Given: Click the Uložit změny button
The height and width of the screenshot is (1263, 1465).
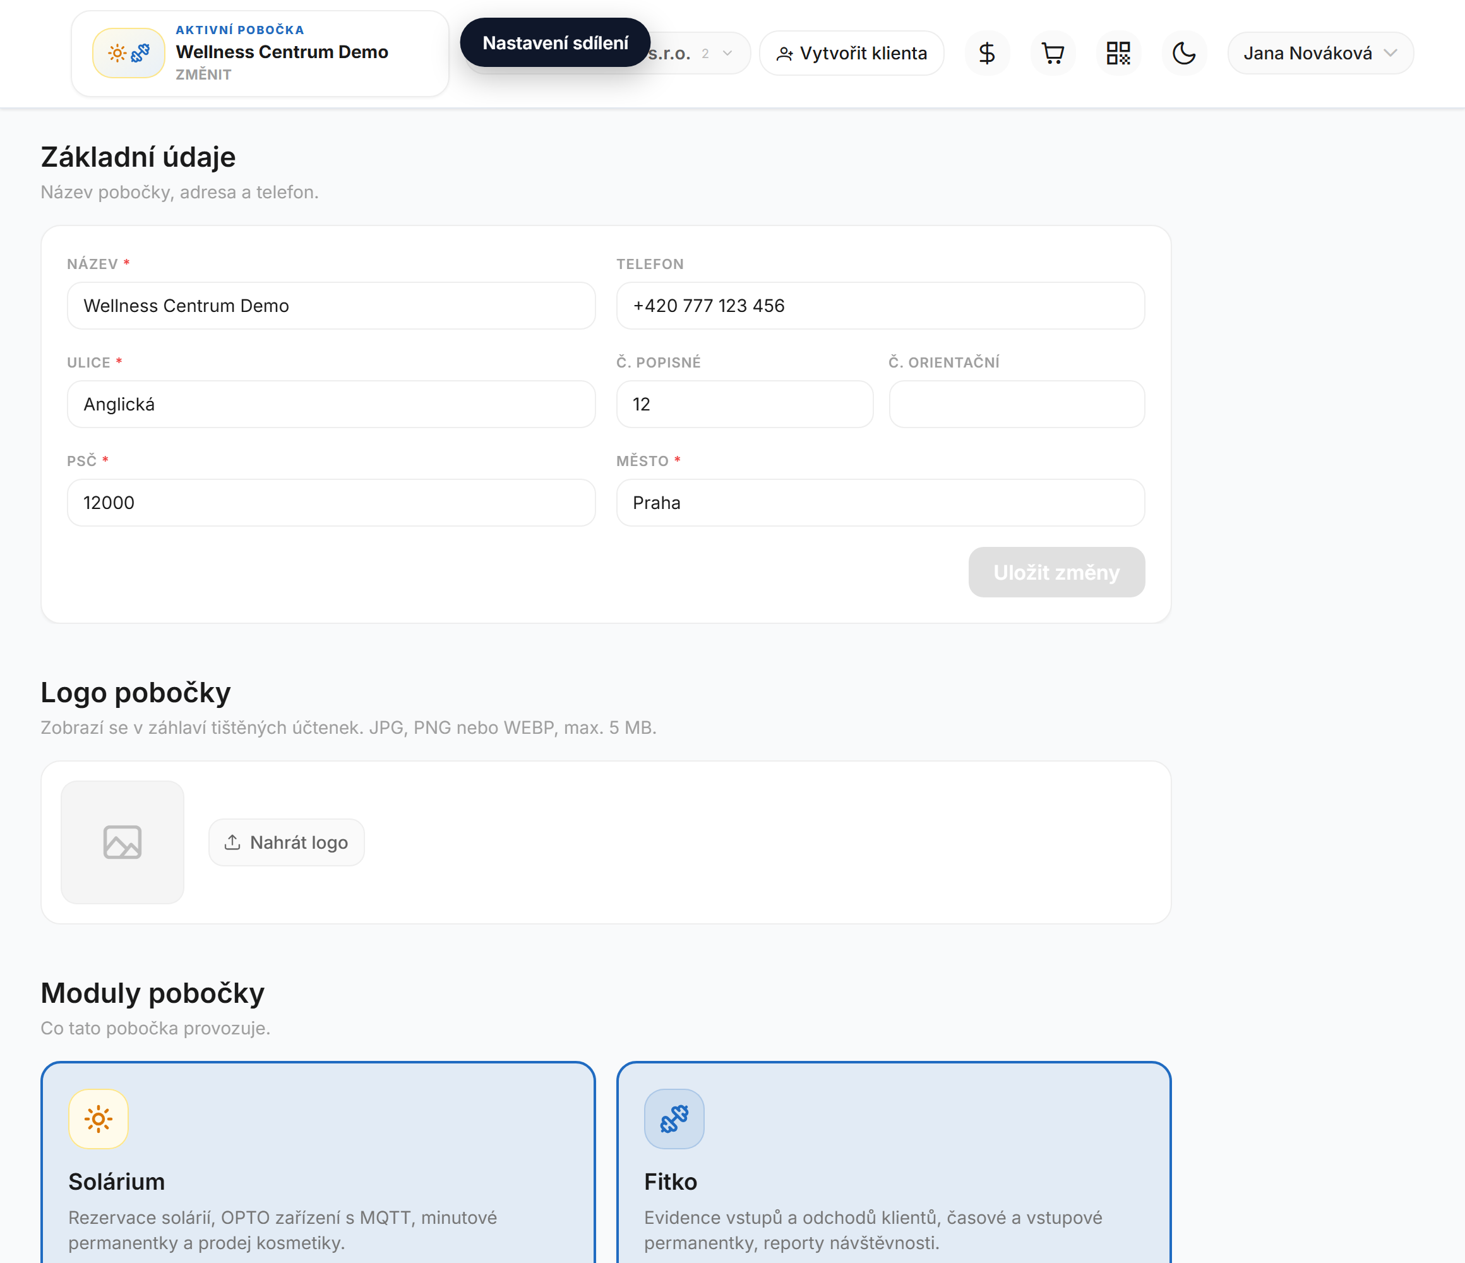Looking at the screenshot, I should (x=1056, y=572).
